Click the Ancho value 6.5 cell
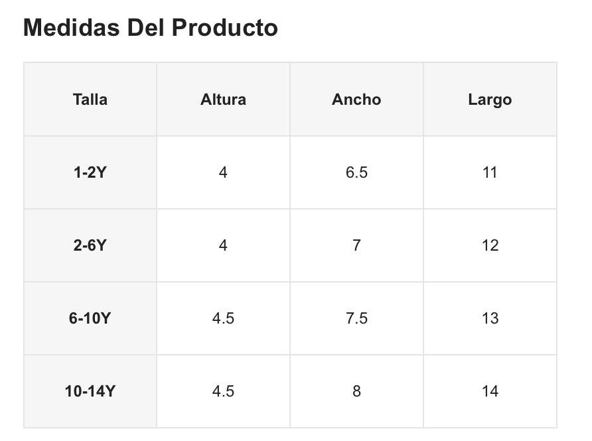Image resolution: width=592 pixels, height=441 pixels. (x=356, y=172)
